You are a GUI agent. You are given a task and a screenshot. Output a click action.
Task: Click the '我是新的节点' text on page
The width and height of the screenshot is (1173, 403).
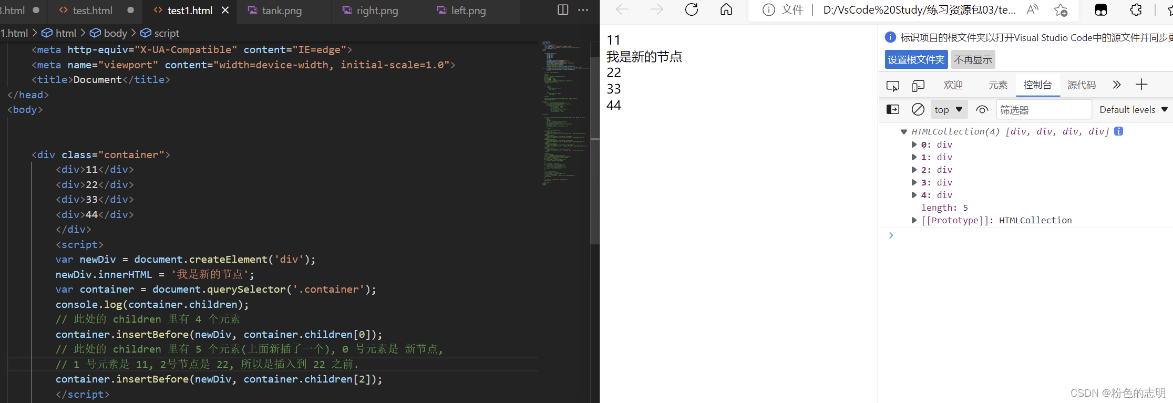tap(644, 56)
